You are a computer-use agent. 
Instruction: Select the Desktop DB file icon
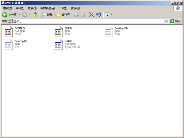(x=108, y=32)
